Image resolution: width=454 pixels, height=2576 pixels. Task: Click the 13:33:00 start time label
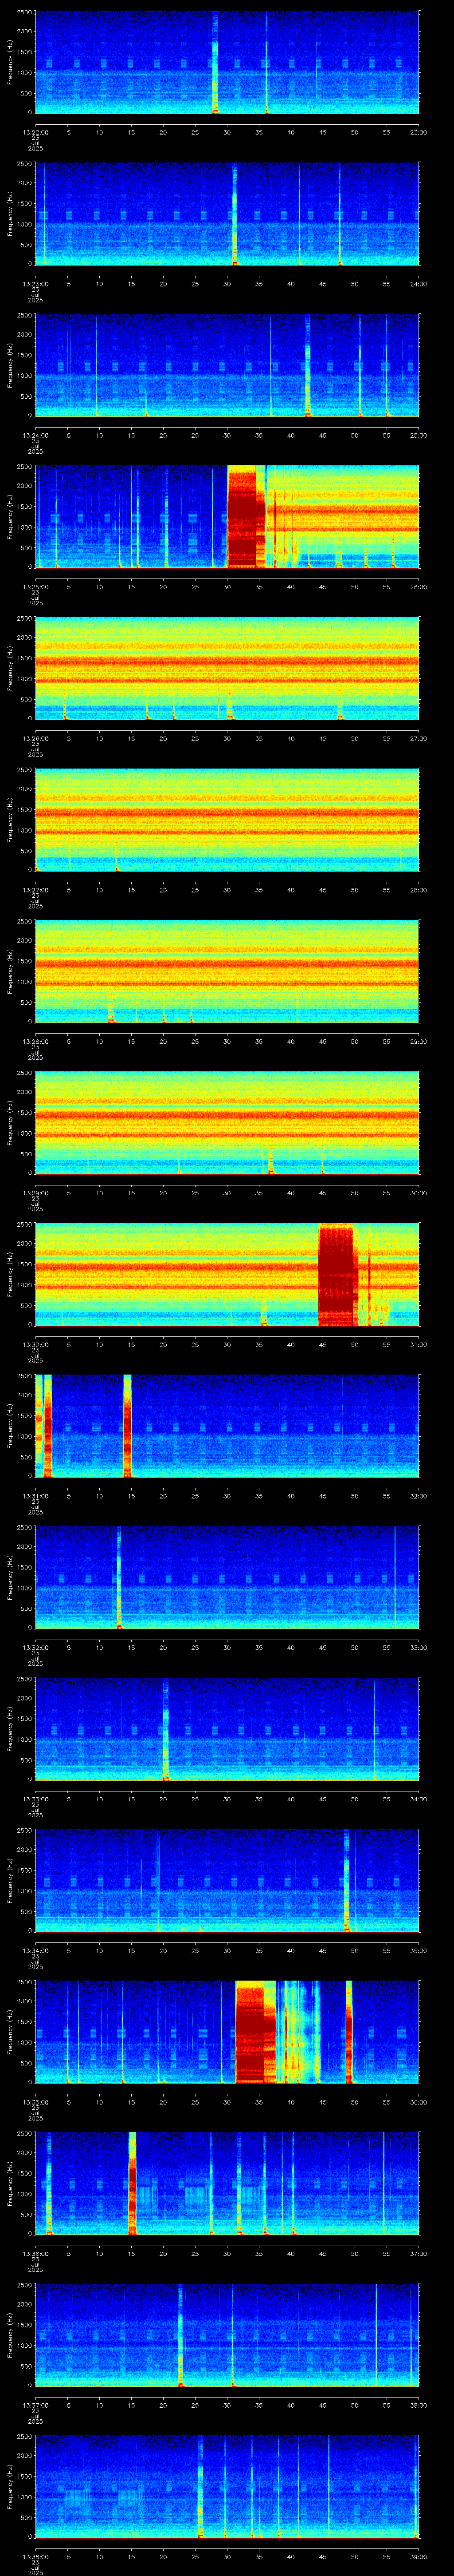[x=36, y=1799]
